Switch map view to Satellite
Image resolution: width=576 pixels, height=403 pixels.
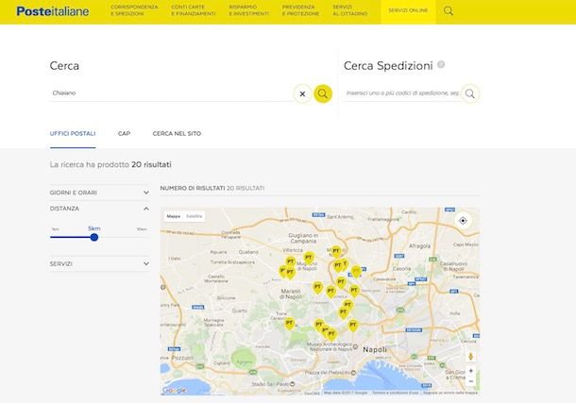click(x=194, y=216)
